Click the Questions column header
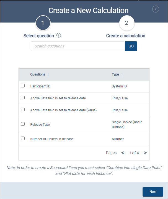The height and width of the screenshot is (199, 168). [x=38, y=74]
